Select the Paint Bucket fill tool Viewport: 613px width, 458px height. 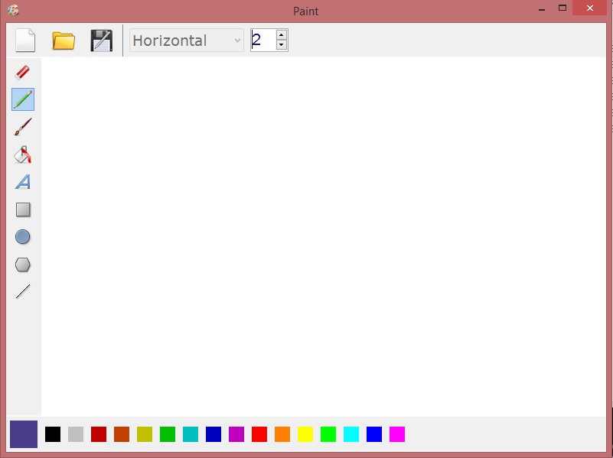coord(23,154)
